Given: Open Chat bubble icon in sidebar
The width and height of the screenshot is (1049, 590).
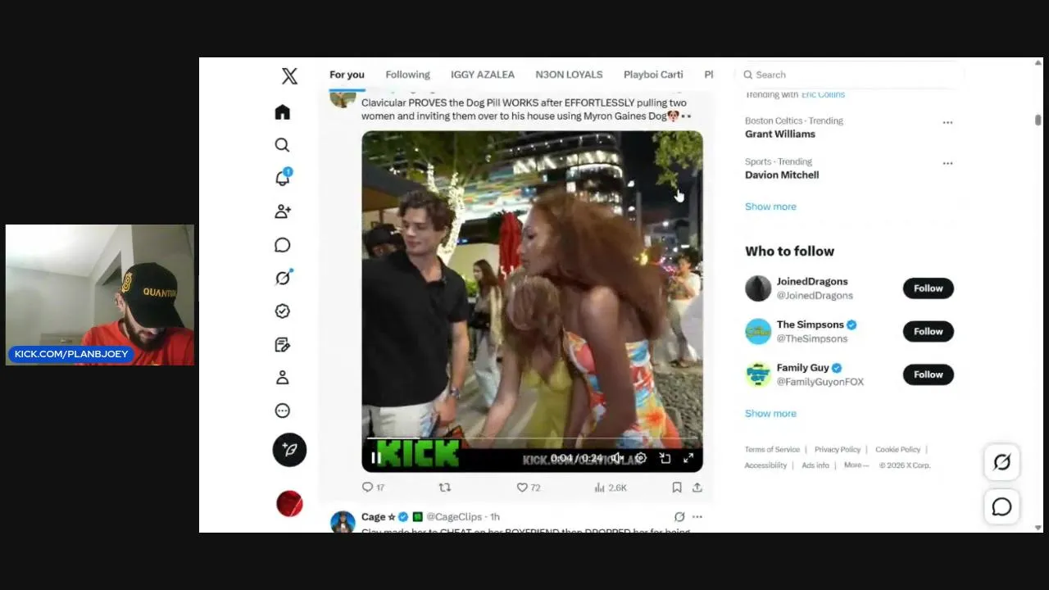Looking at the screenshot, I should tap(283, 245).
